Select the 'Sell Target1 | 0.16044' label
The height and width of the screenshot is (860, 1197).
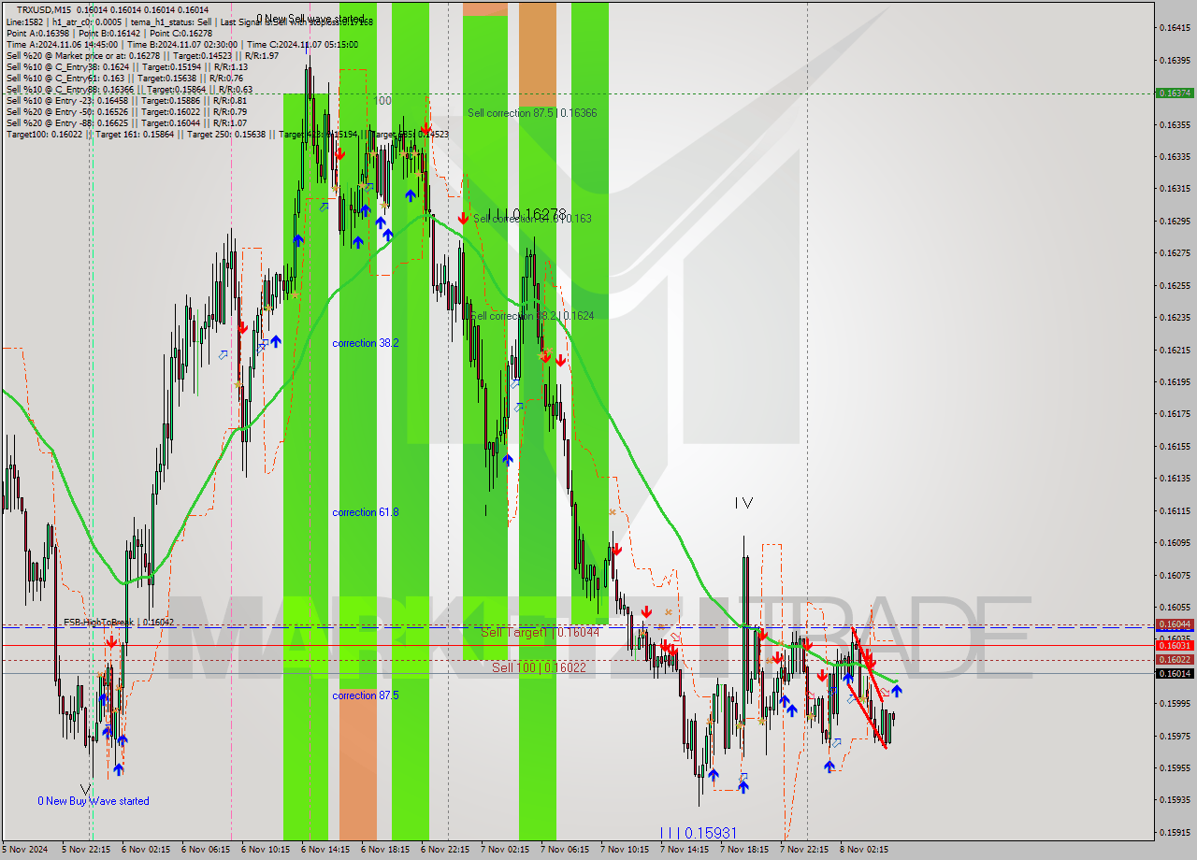pyautogui.click(x=540, y=633)
